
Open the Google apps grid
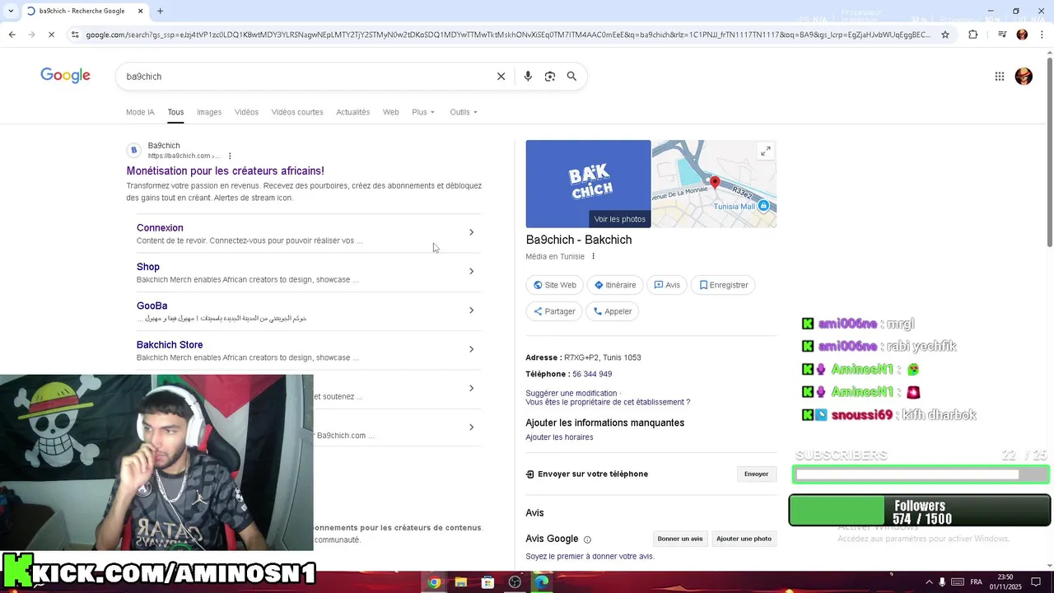[x=1000, y=77]
